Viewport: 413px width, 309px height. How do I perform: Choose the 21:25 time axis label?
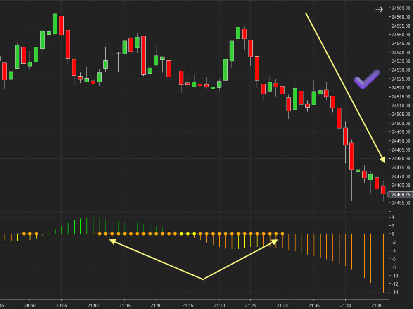(x=251, y=305)
